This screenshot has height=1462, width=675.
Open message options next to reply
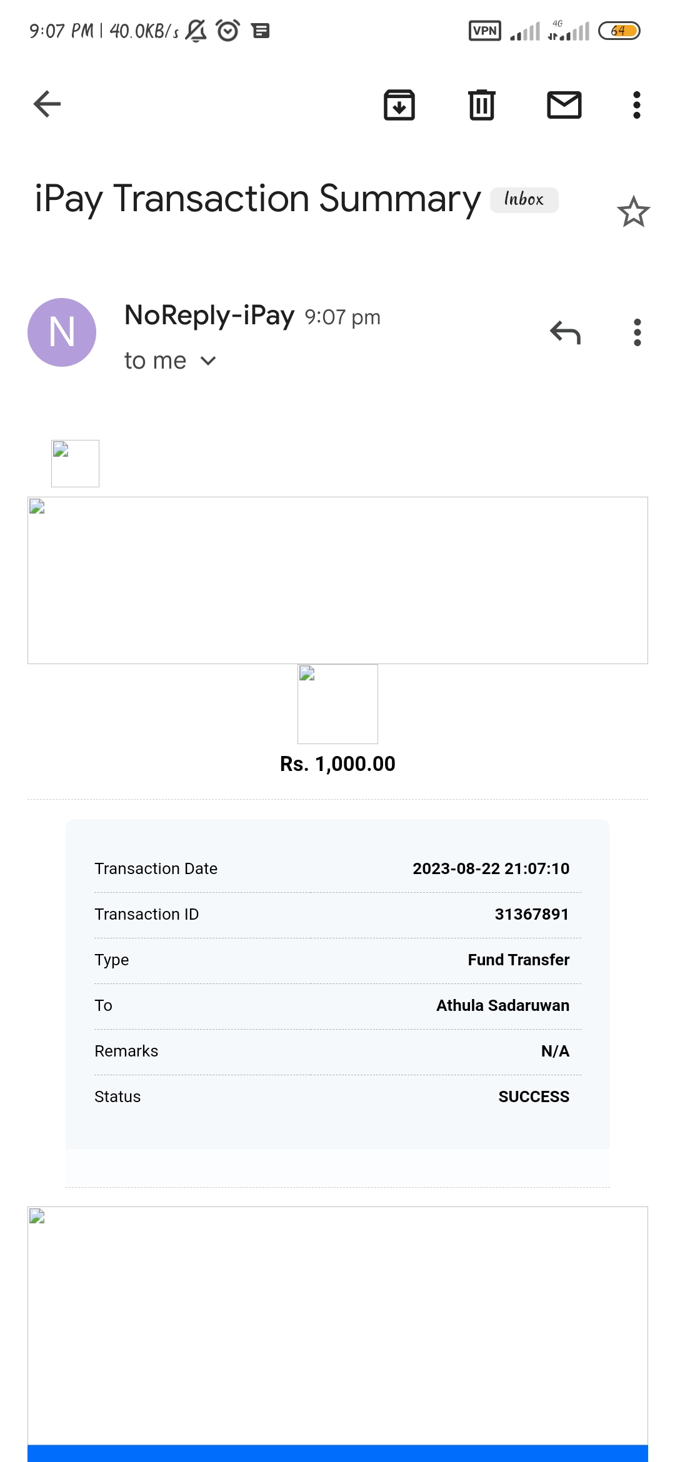click(x=637, y=332)
